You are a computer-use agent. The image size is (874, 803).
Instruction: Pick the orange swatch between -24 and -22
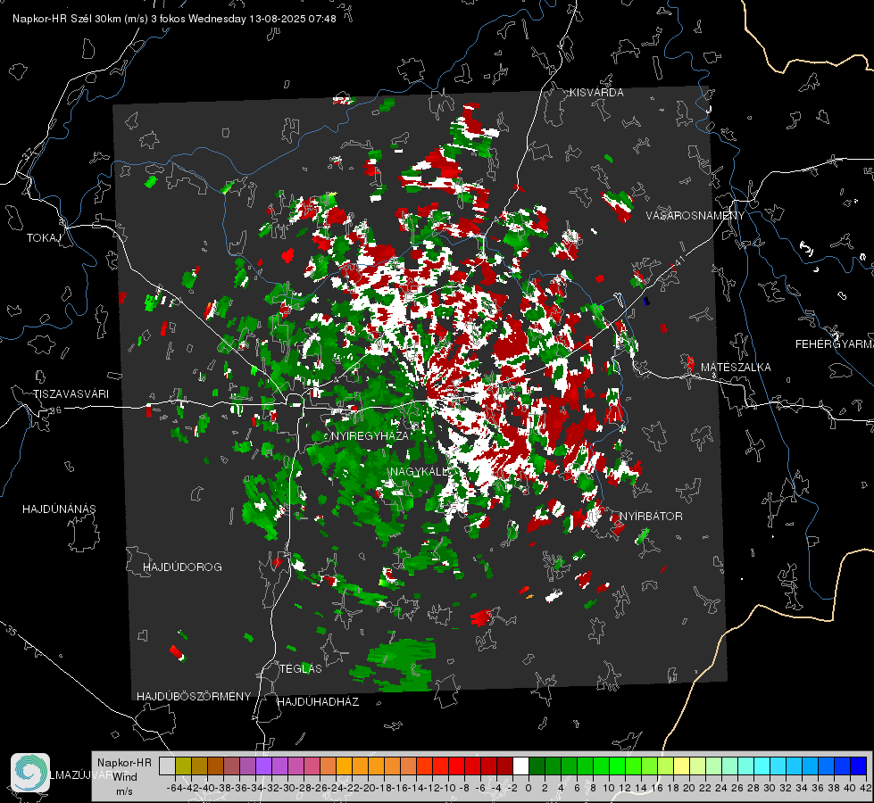click(344, 766)
